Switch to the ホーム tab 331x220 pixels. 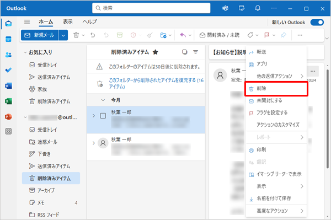(46, 22)
